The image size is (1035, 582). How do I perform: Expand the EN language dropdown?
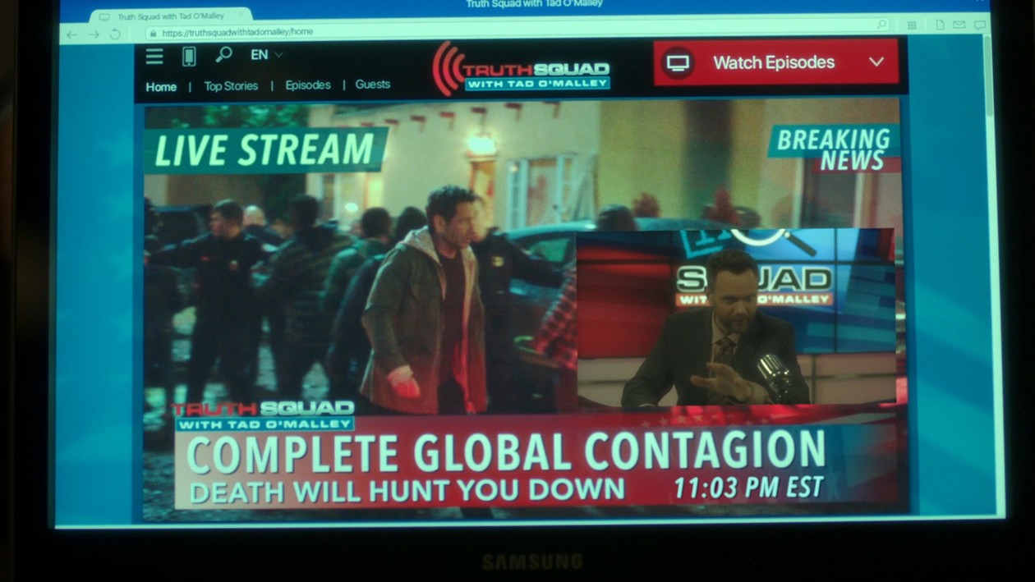coord(267,55)
